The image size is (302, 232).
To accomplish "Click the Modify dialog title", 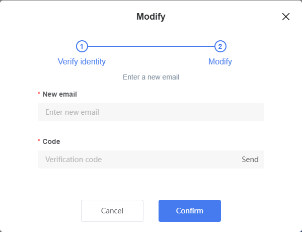I will click(x=151, y=17).
